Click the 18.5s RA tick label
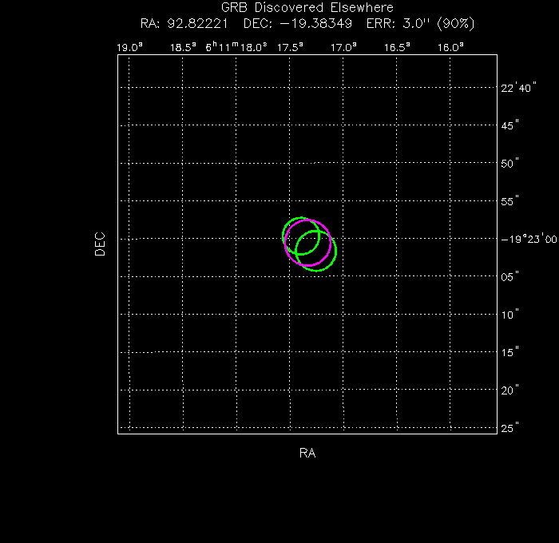Viewport: 559px width, 543px height. [x=183, y=47]
